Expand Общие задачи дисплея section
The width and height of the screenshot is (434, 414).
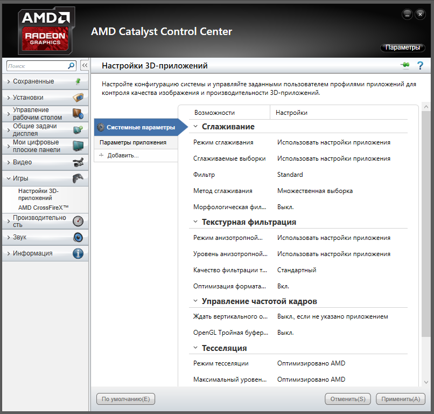pos(8,130)
